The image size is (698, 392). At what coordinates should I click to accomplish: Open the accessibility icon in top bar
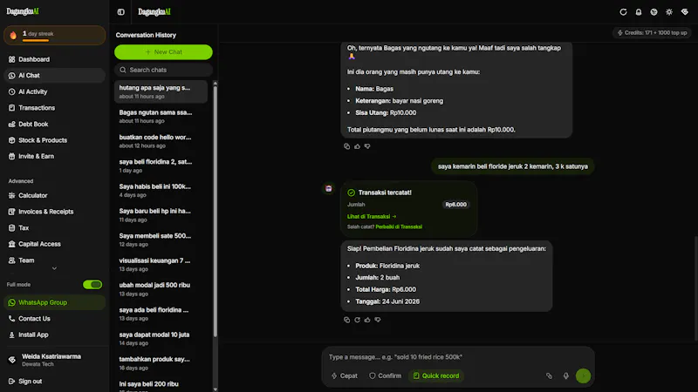pos(654,12)
